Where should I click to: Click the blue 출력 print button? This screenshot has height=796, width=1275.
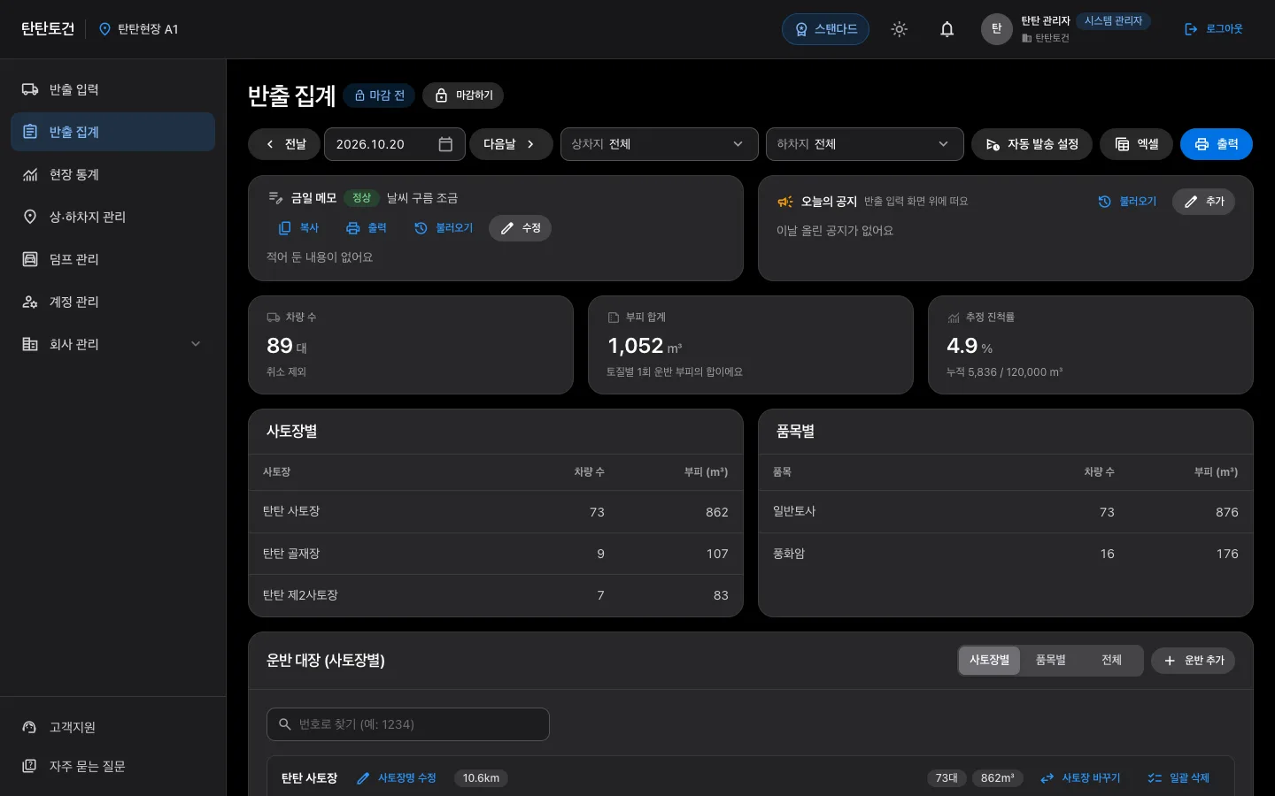click(1216, 144)
